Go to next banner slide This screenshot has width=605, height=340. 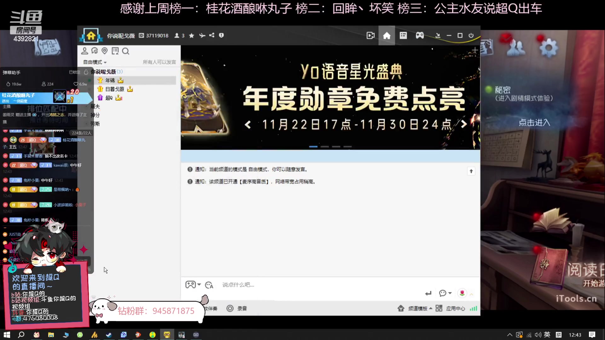464,124
